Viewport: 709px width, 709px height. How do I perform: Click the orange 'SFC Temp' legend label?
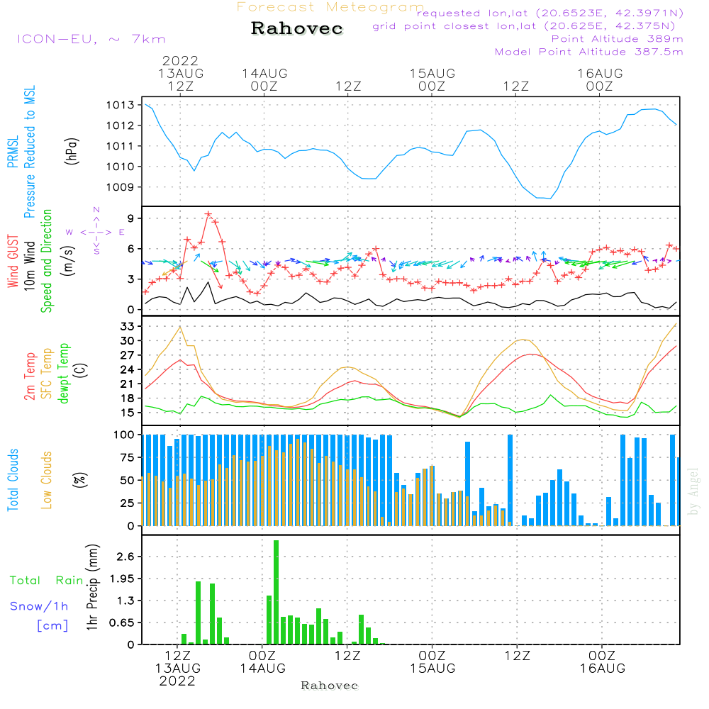pos(47,374)
